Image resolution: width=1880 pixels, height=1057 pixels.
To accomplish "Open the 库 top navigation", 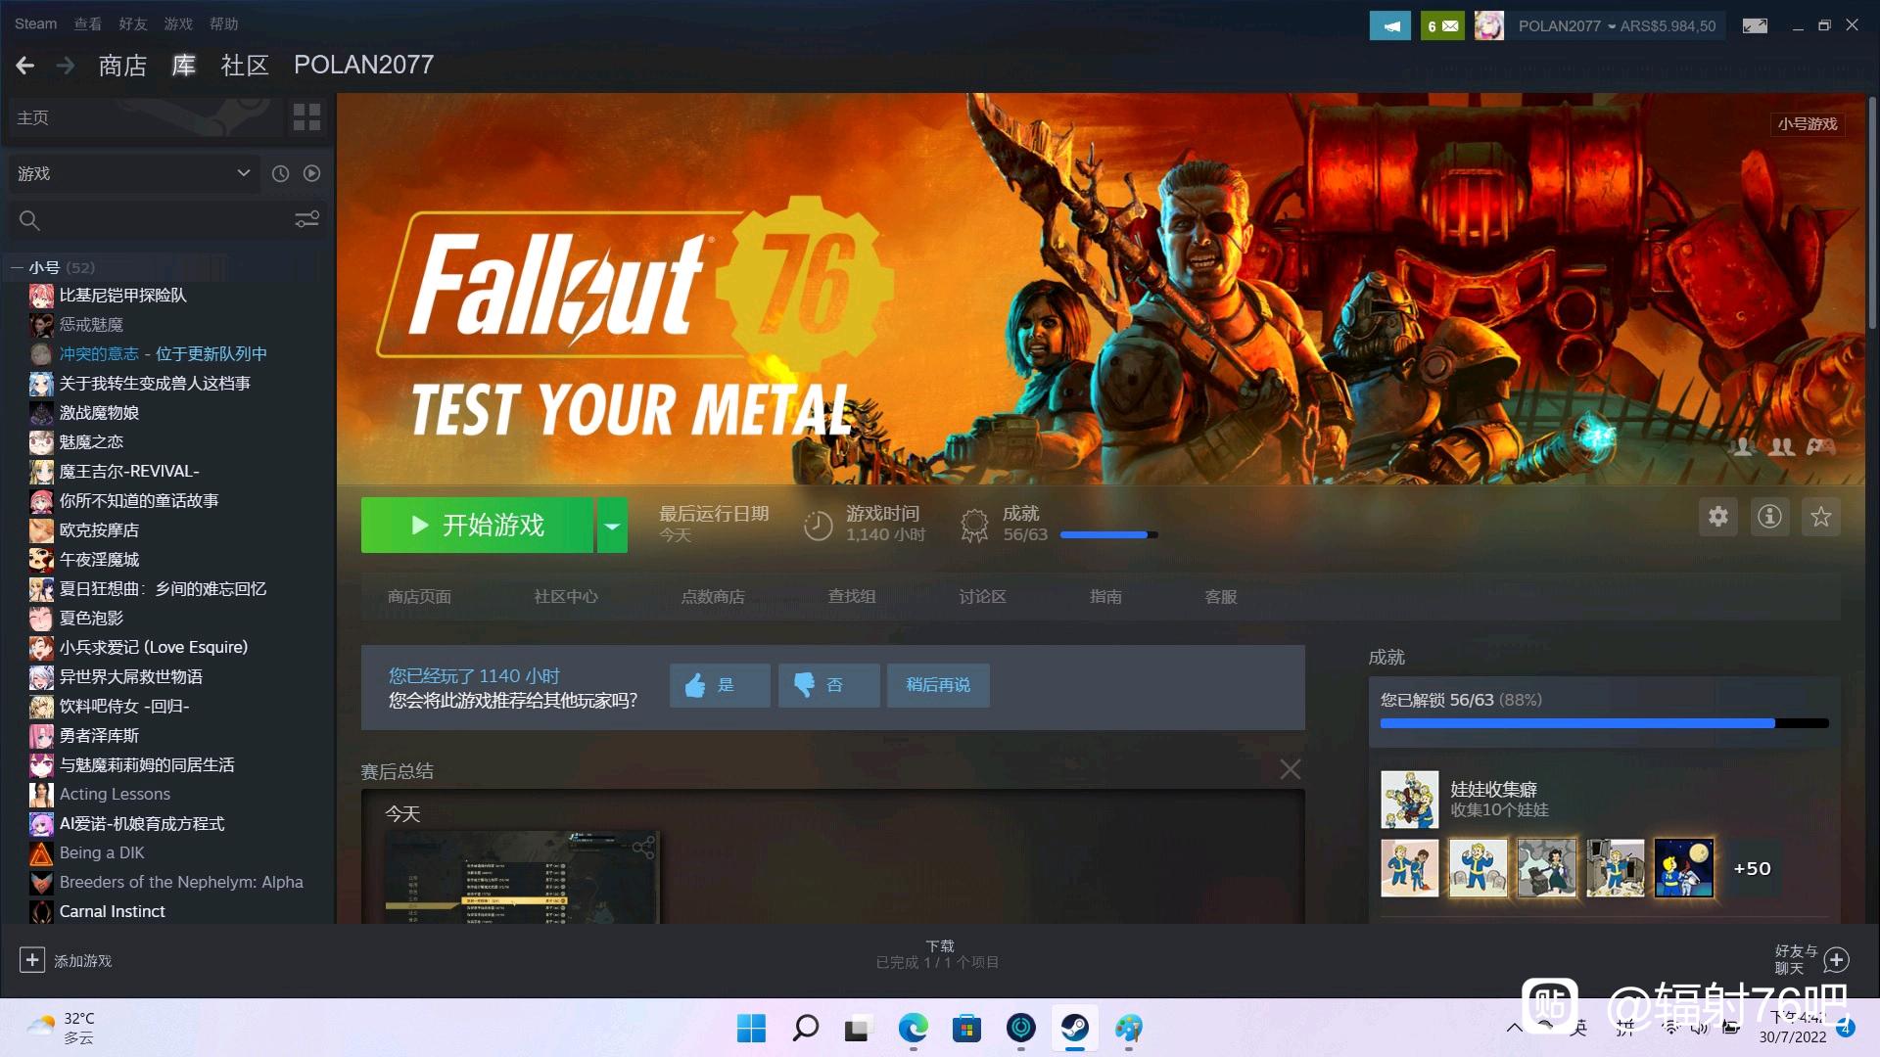I will click(x=184, y=66).
